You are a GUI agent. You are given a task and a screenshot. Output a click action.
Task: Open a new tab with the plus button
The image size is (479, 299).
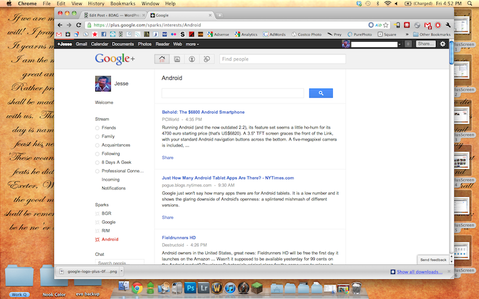219,16
